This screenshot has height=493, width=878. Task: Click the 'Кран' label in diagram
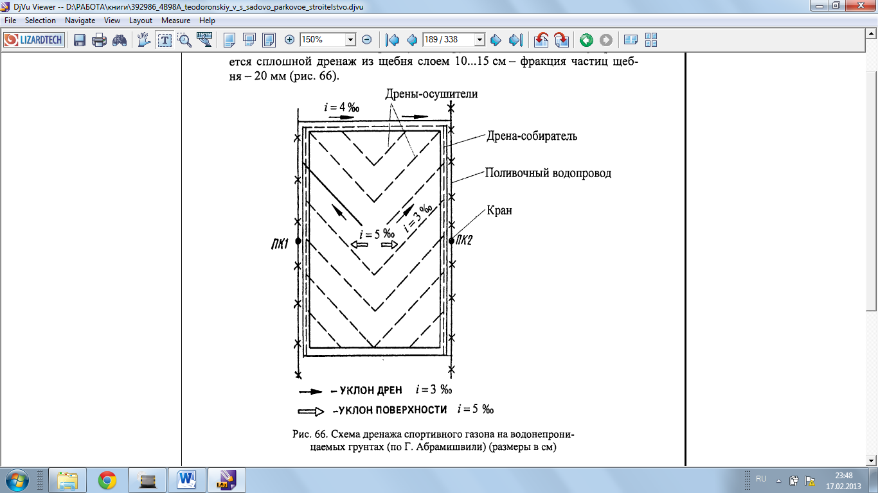(x=499, y=211)
